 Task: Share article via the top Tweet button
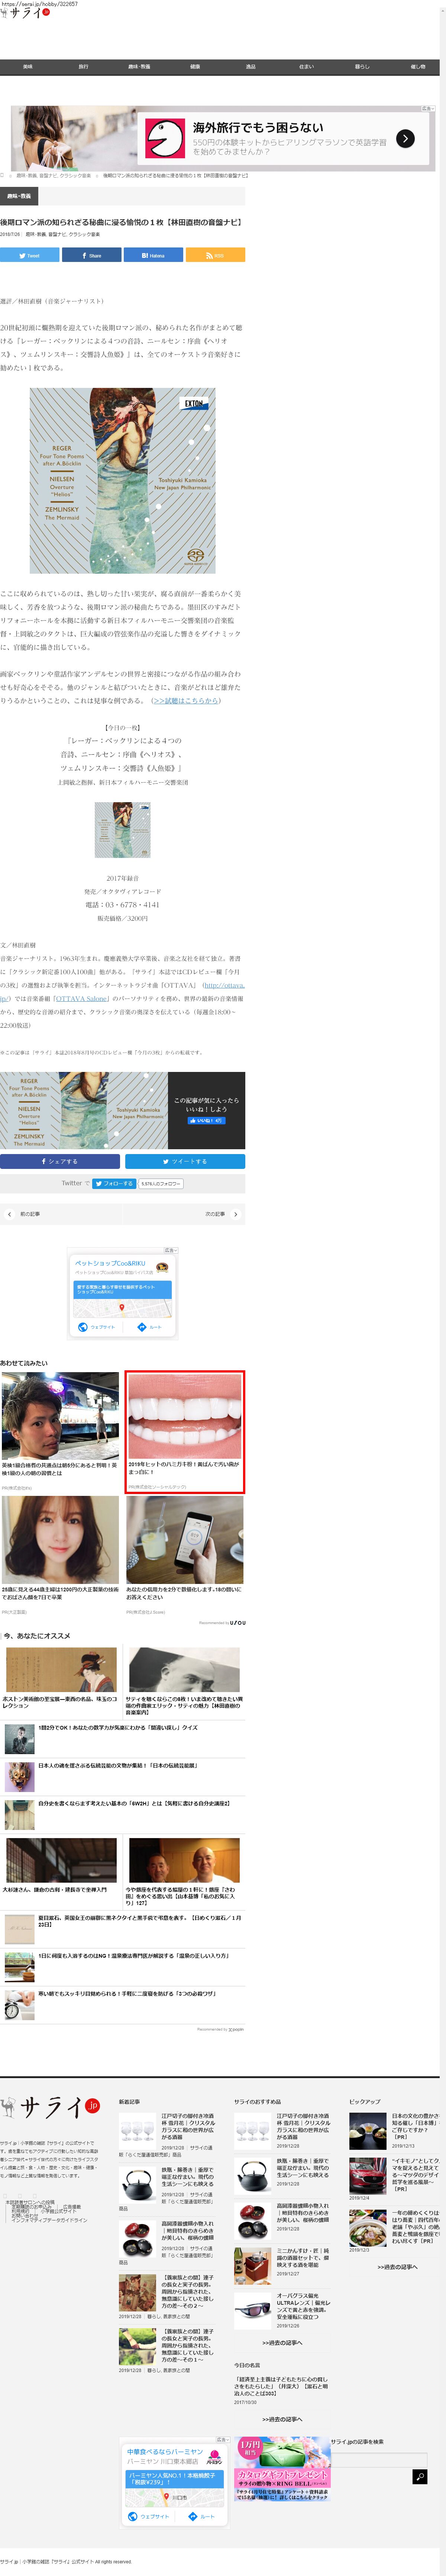30,255
